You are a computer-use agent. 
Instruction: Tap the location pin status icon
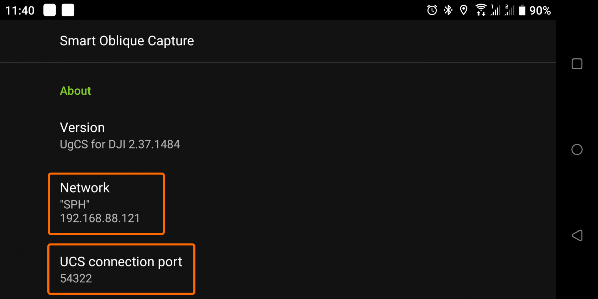point(463,10)
